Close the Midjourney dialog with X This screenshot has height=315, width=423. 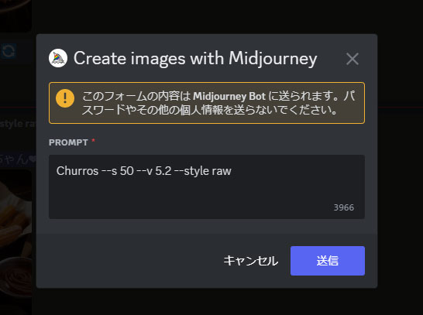coord(352,59)
